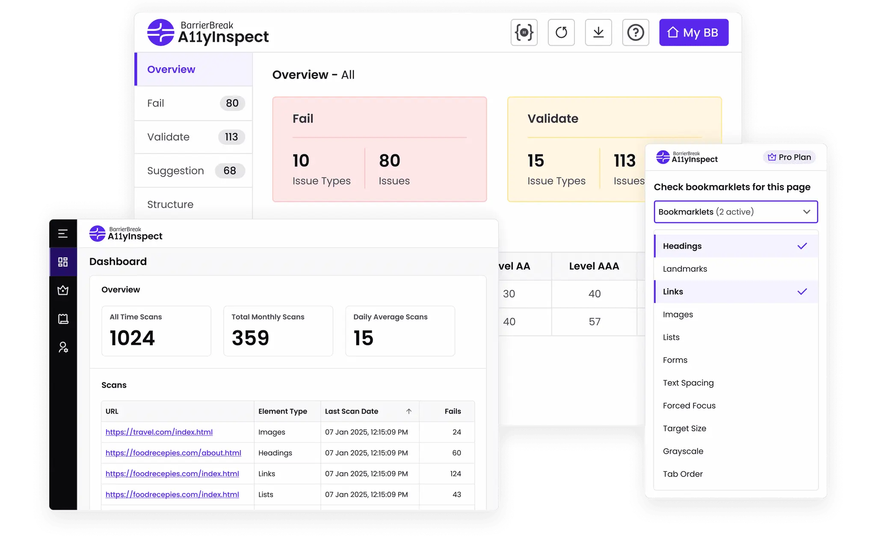Click the download report icon
Image resolution: width=876 pixels, height=547 pixels.
598,32
